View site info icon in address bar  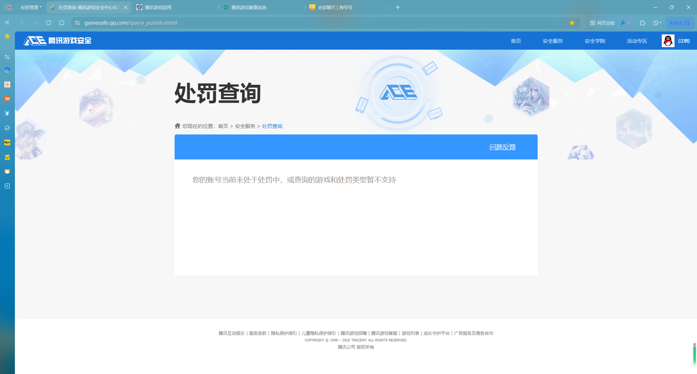pos(77,22)
